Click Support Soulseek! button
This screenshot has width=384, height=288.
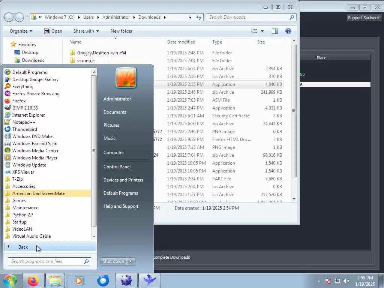click(x=364, y=18)
